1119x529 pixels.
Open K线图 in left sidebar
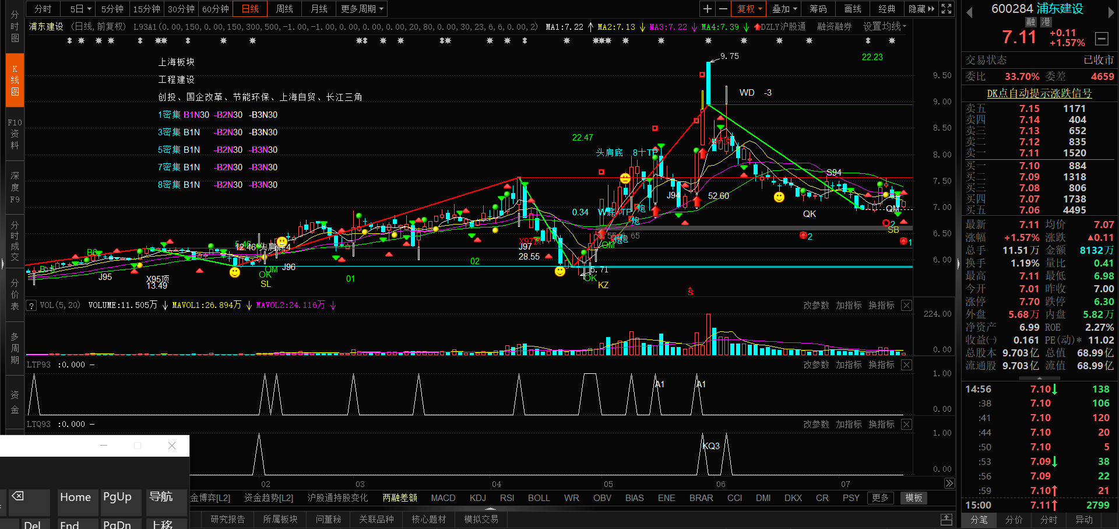(15, 80)
